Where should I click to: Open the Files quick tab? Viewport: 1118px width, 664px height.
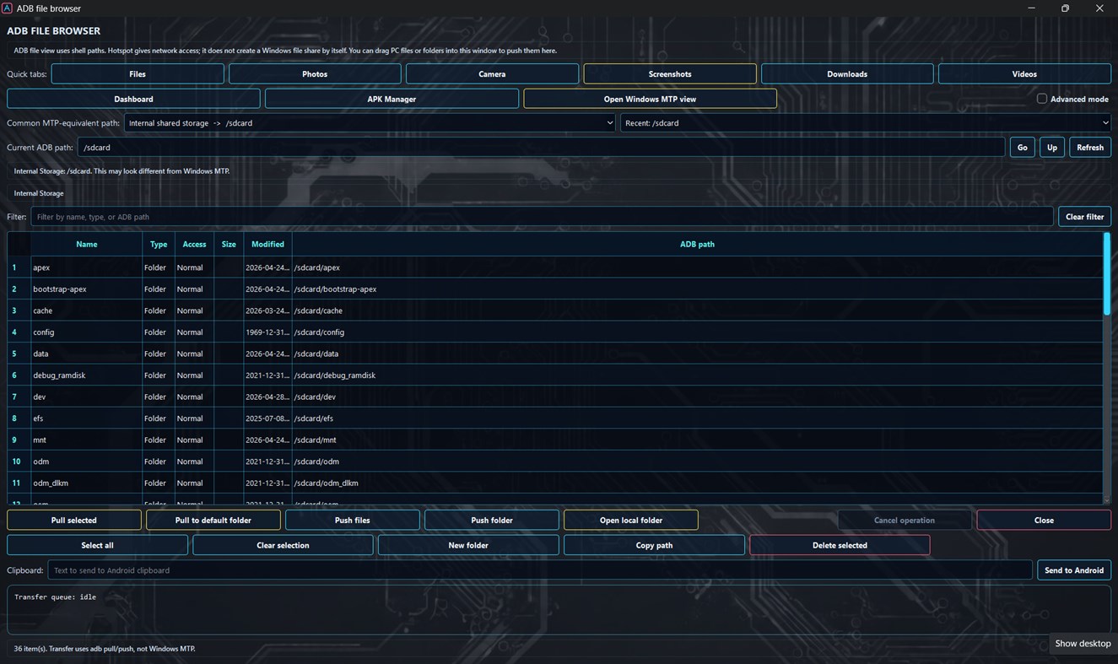coord(138,74)
